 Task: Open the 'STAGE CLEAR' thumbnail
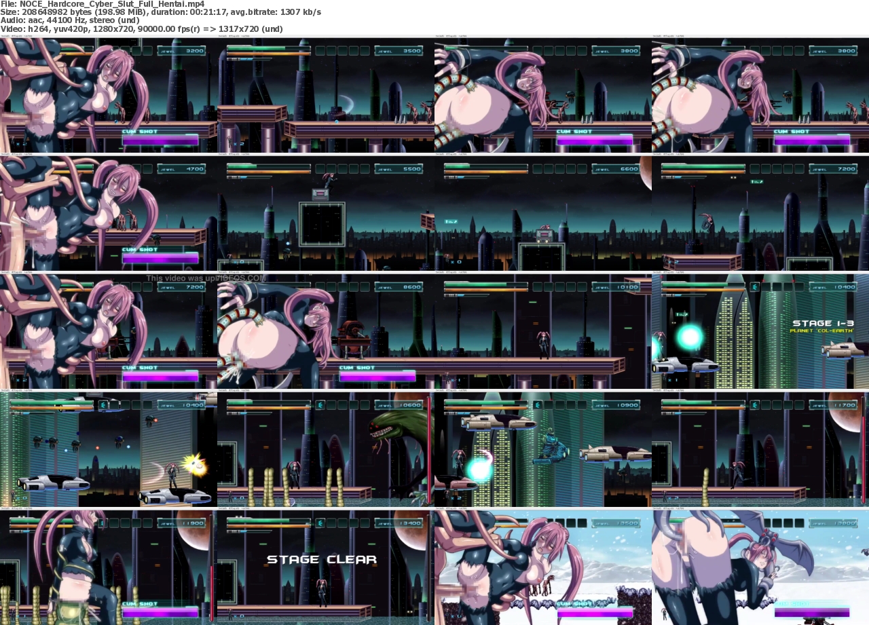[326, 567]
